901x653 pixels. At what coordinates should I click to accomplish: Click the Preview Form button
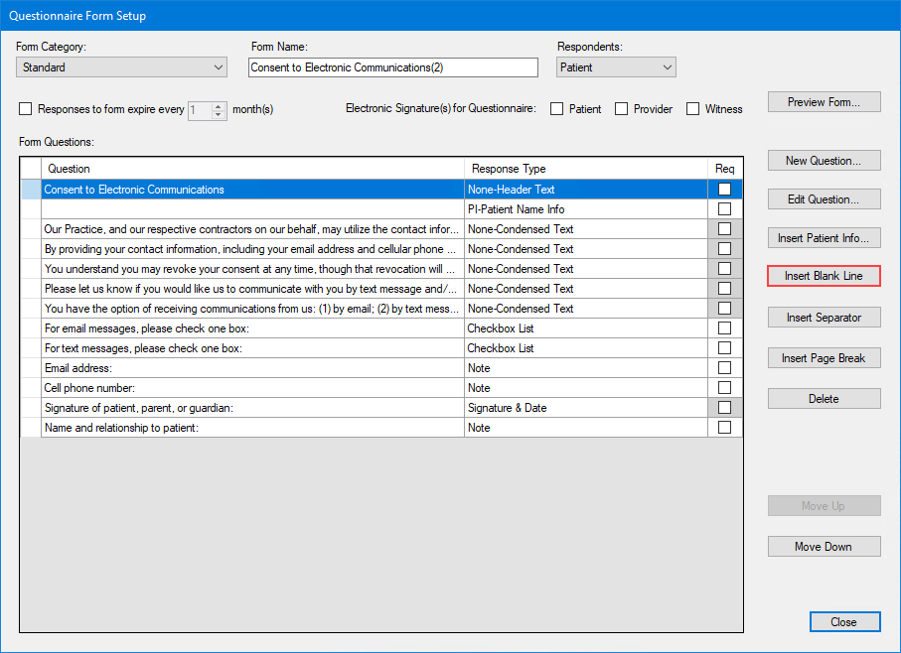pyautogui.click(x=824, y=101)
